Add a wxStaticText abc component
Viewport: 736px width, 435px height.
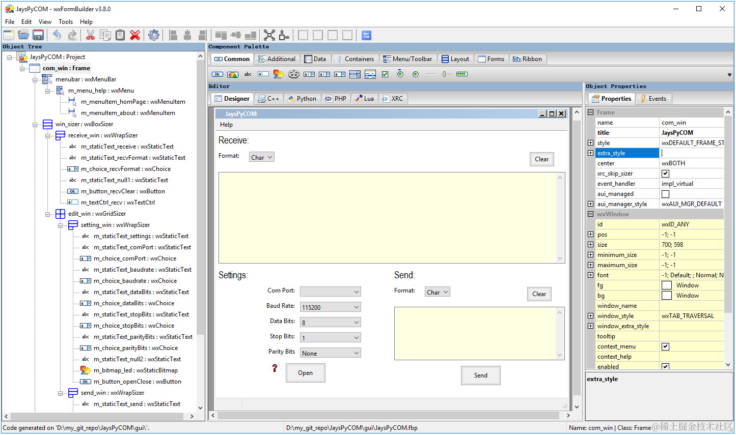tap(248, 74)
